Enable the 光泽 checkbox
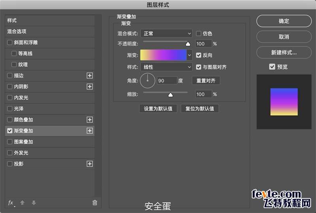 (9, 108)
